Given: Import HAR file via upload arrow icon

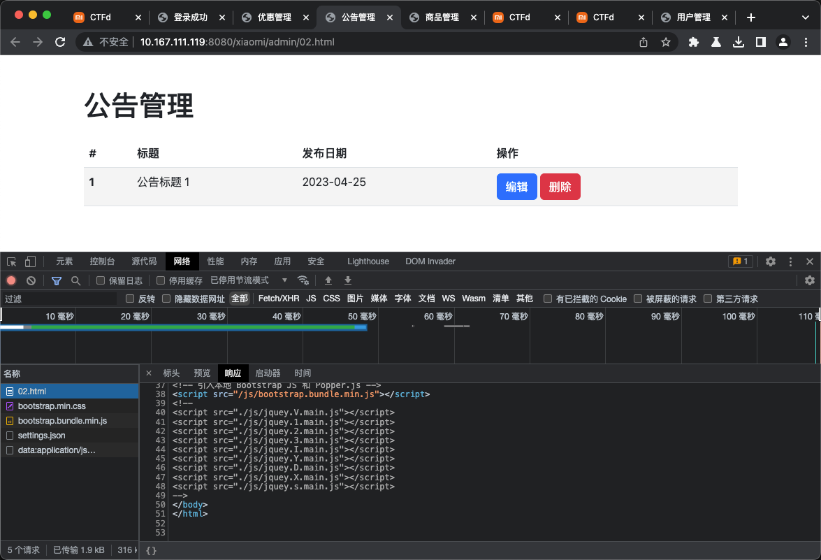Looking at the screenshot, I should pyautogui.click(x=328, y=280).
